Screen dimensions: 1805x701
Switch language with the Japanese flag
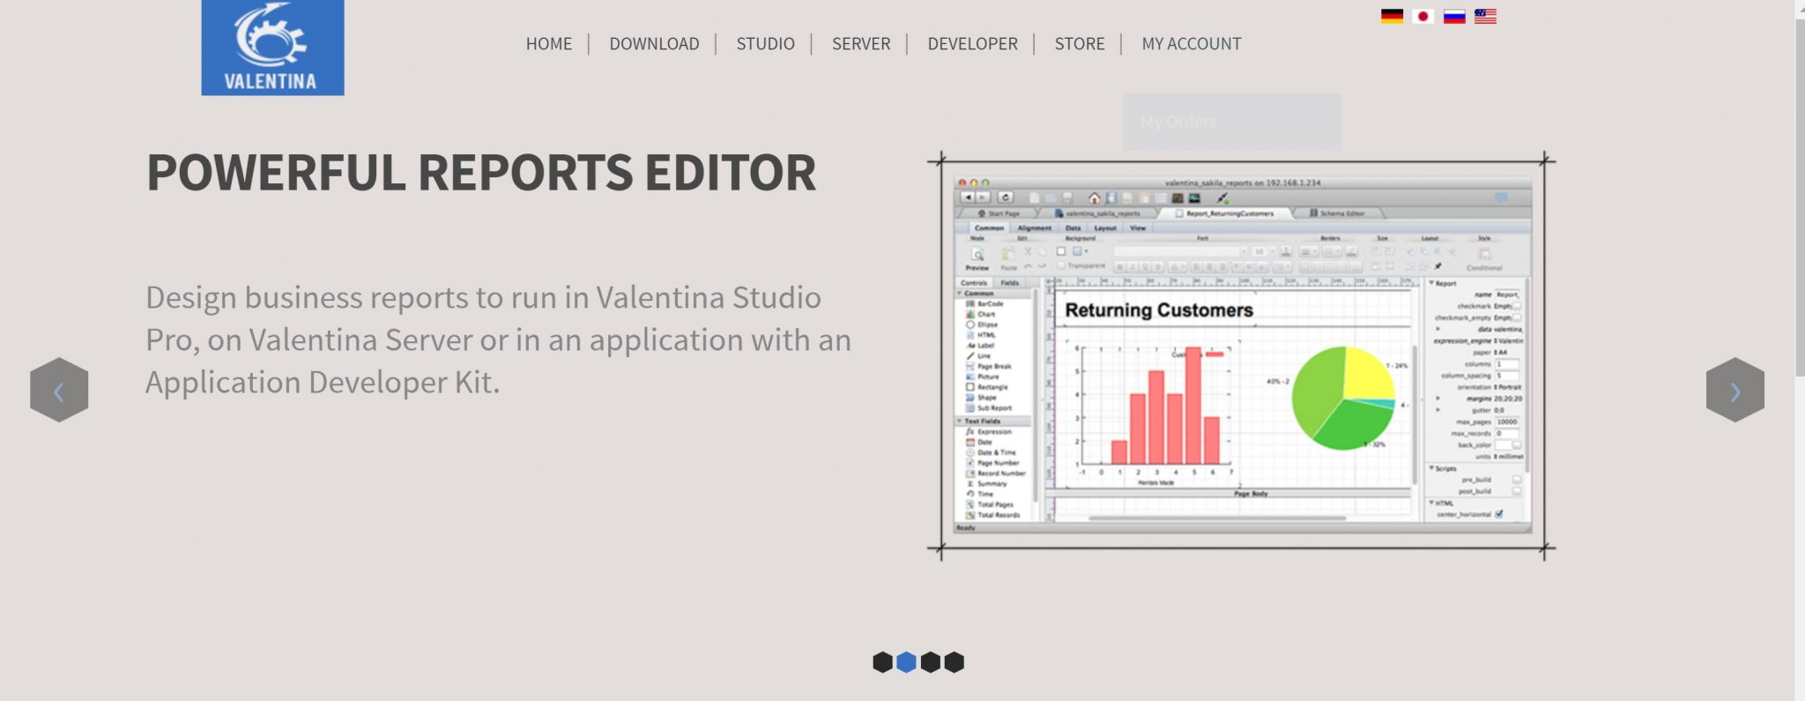(1422, 16)
